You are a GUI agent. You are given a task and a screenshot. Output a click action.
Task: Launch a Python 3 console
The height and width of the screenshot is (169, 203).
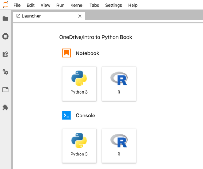[79, 146]
